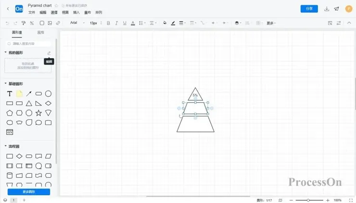Open the 编辑 (Edit) menu
Viewport: 356px width, 203px height.
43,12
